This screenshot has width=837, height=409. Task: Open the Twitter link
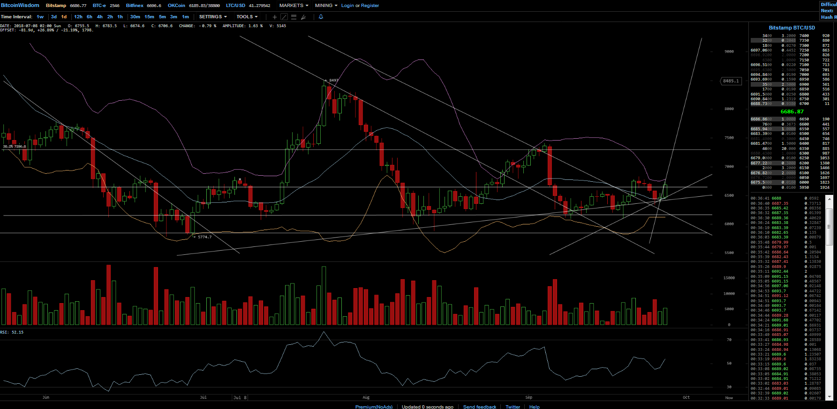click(x=513, y=407)
